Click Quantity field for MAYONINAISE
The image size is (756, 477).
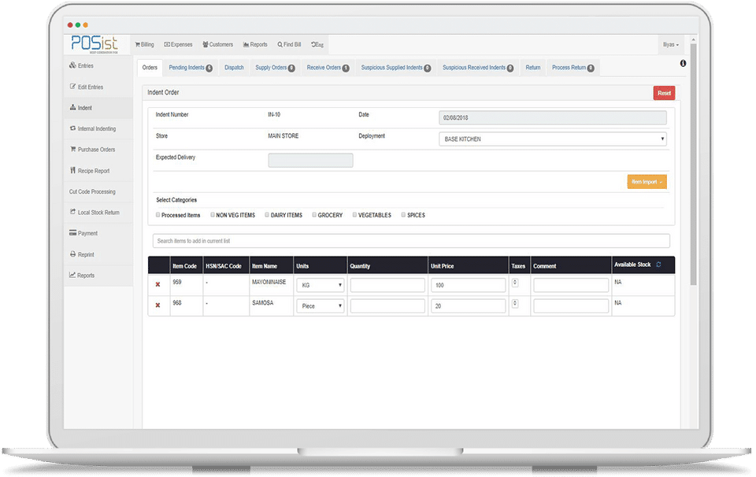click(x=387, y=285)
